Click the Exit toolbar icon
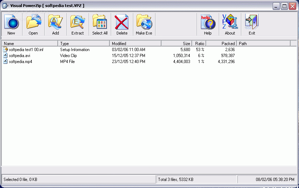This screenshot has height=188, width=299. click(252, 22)
